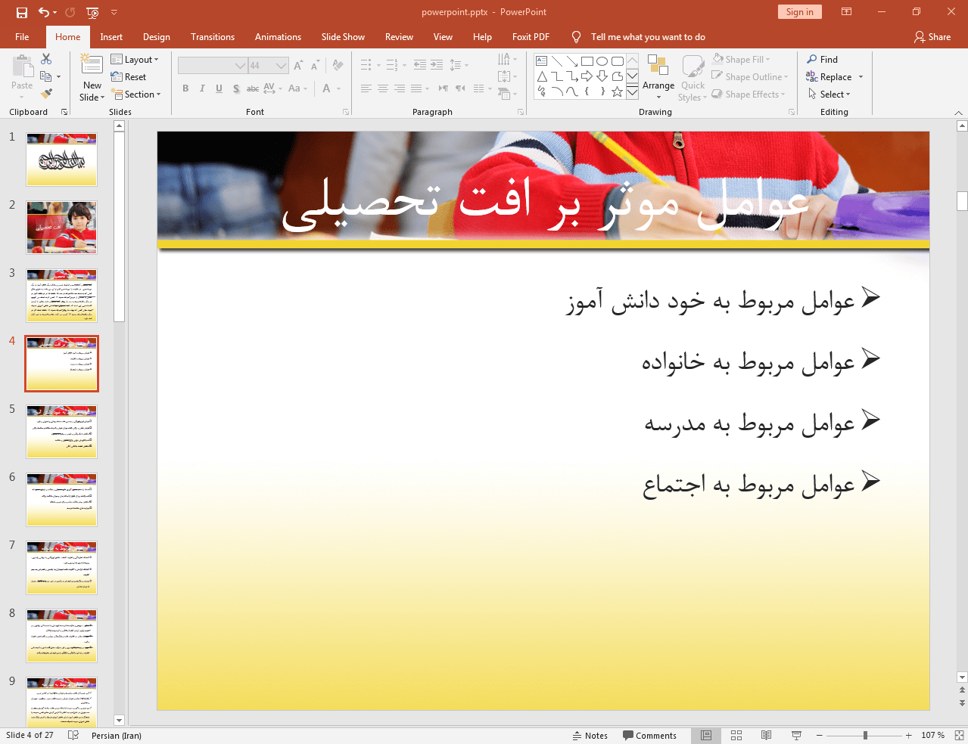Open Slide Sorter view in status bar
The height and width of the screenshot is (744, 968).
coord(736,735)
